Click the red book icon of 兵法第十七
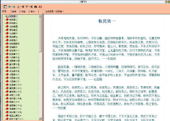Viewport: 170px width, 121px height. (x=7, y=71)
